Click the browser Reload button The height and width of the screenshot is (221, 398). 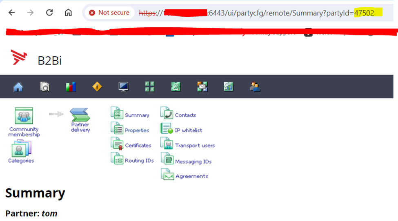(x=49, y=13)
